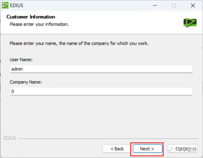Click the EDIUS label at the bottom left
Screen dimensions: 203x158
(9, 138)
